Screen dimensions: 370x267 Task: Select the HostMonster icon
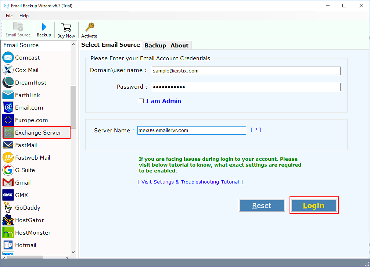8,232
